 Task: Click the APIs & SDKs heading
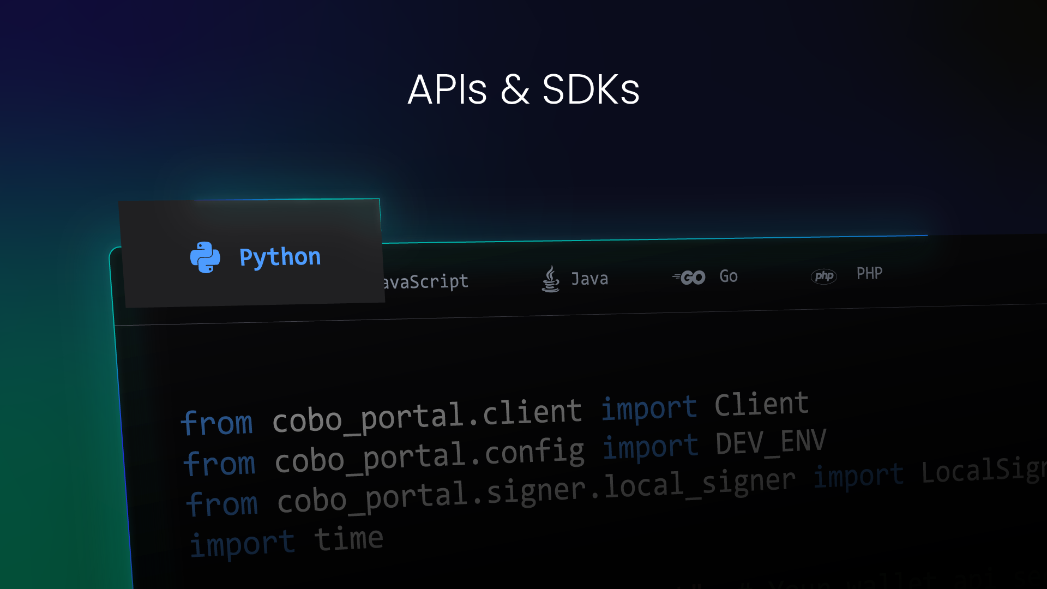523,89
